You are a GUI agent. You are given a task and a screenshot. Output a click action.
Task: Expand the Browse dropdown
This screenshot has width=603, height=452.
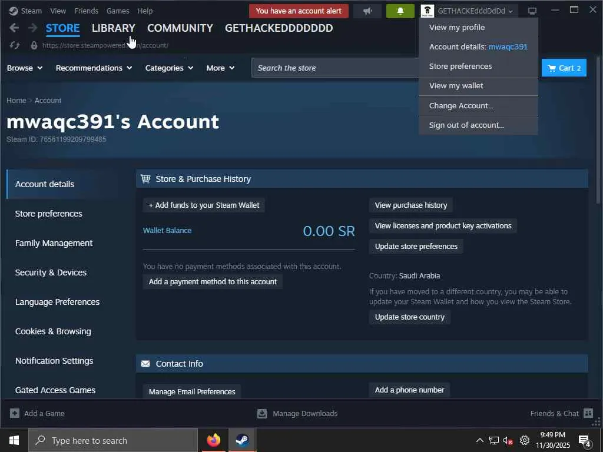[x=25, y=68]
